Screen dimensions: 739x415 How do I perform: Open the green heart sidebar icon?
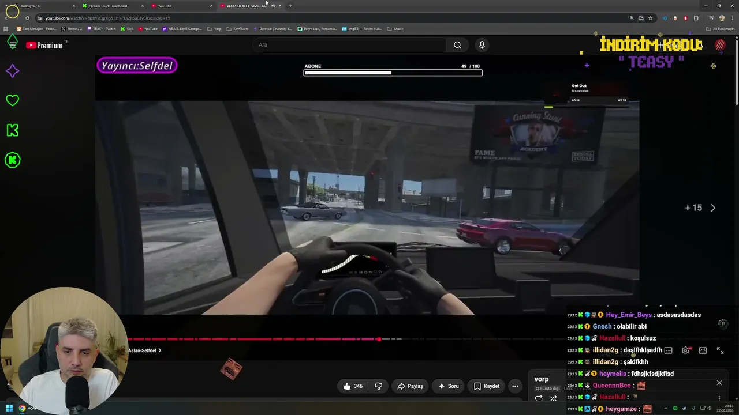(x=12, y=100)
